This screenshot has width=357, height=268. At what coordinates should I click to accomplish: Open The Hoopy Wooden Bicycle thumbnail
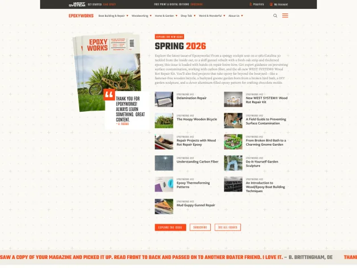[164, 121]
